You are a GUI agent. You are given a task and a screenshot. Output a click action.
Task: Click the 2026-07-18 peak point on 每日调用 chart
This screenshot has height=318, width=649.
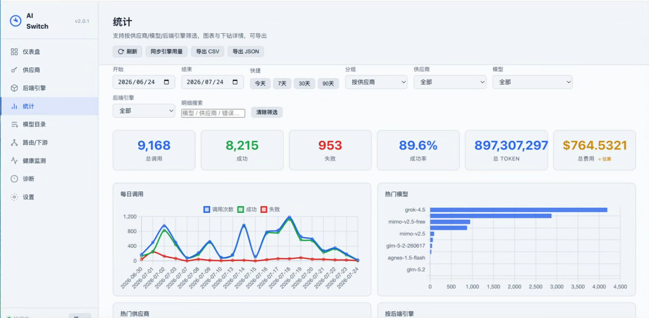(x=289, y=217)
